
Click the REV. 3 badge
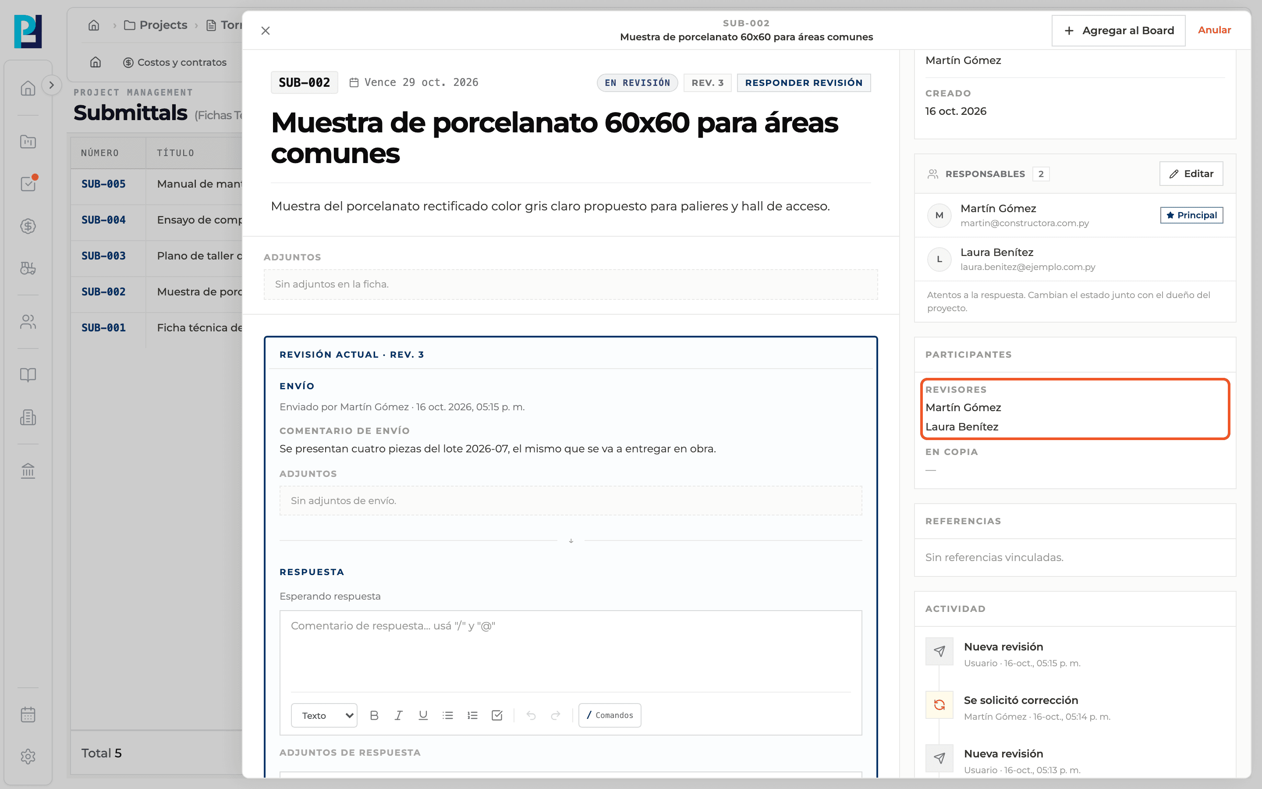click(x=707, y=82)
